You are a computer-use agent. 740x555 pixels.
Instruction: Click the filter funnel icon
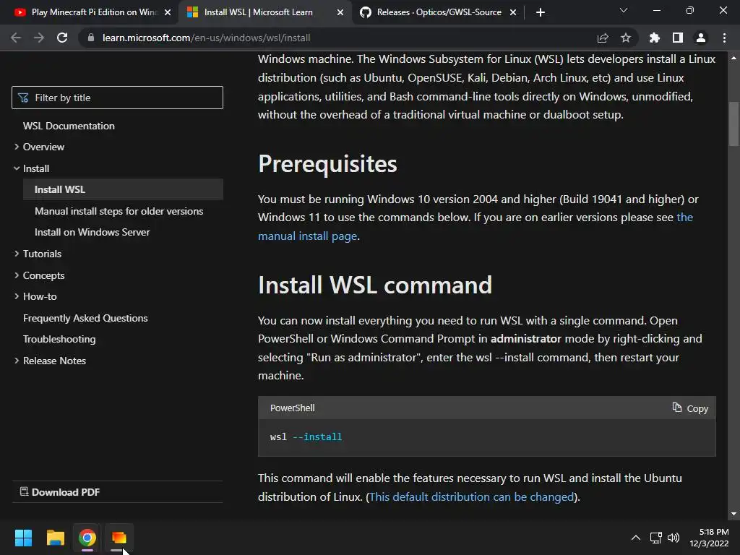23,98
